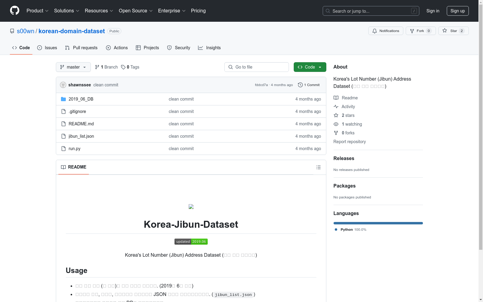Screen dimensions: 483x302
Task: Click the tag icon beside Tags
Action: 123,67
